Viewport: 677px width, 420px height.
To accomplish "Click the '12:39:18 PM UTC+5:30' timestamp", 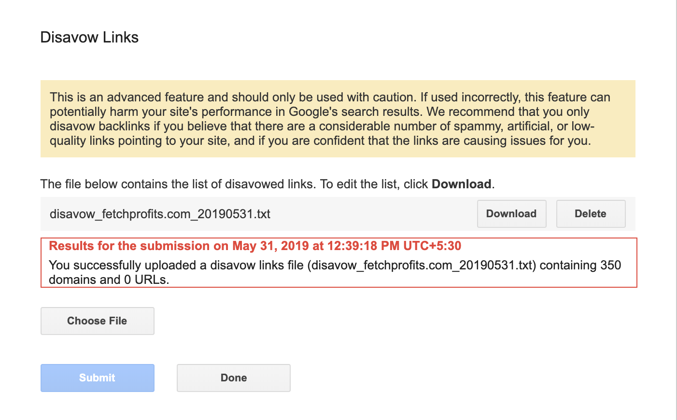I will click(x=394, y=246).
